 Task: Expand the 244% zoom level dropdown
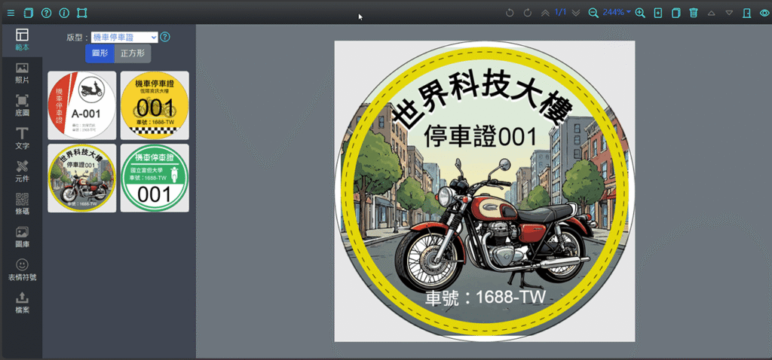click(x=617, y=13)
